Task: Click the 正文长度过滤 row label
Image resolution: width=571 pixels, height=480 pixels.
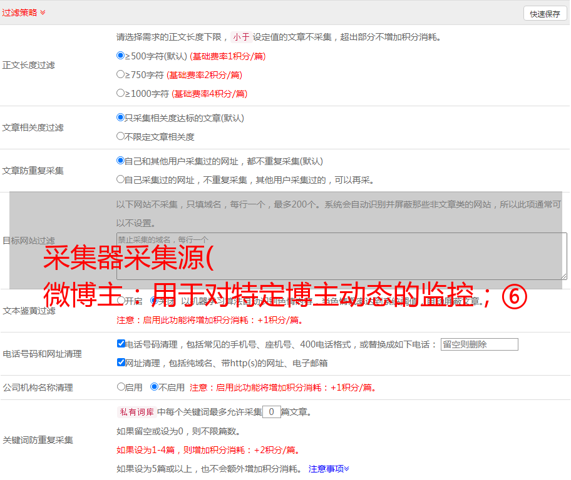Action: click(x=28, y=65)
